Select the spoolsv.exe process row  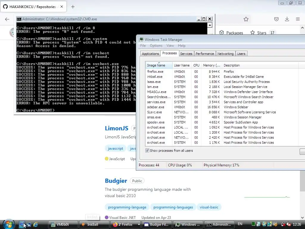pyautogui.click(x=222, y=122)
